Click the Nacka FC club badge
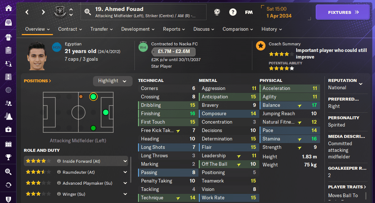The height and width of the screenshot is (203, 375). (x=59, y=12)
